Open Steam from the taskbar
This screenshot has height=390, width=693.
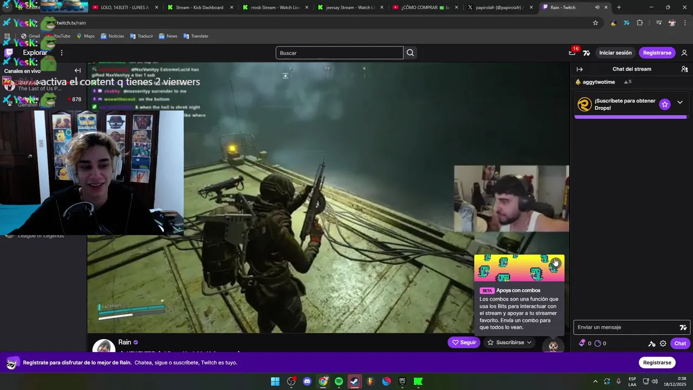click(355, 381)
